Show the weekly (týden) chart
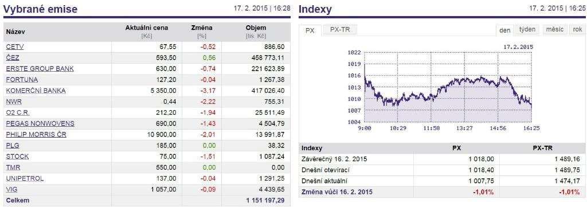 [527, 30]
